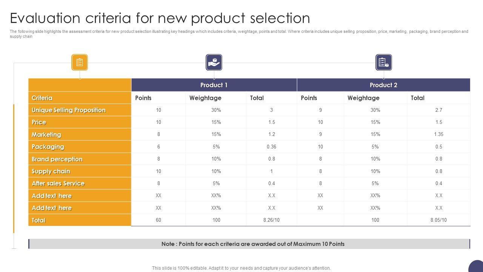The height and width of the screenshot is (272, 483).
Task: Click the Product 1 hand-holding-box icon
Action: click(214, 62)
